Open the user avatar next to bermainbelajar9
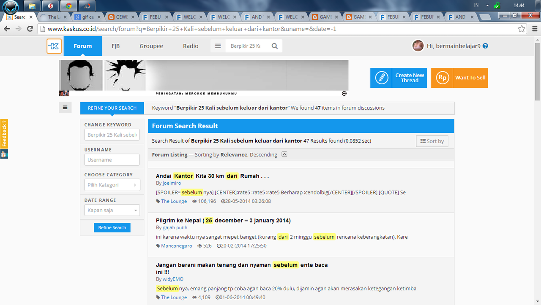The width and height of the screenshot is (541, 305). pyautogui.click(x=418, y=46)
